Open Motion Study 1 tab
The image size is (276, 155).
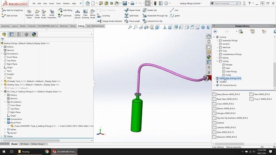(x=38, y=144)
